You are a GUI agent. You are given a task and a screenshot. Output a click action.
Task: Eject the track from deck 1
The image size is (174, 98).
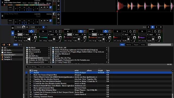click(42, 7)
